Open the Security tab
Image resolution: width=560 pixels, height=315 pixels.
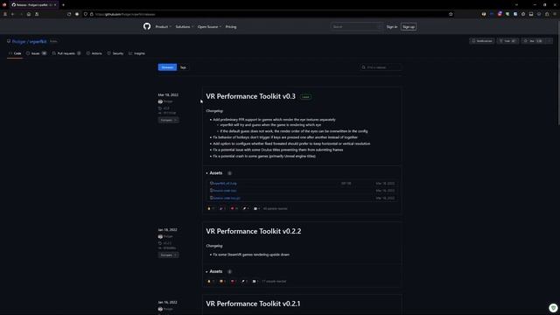click(x=115, y=53)
